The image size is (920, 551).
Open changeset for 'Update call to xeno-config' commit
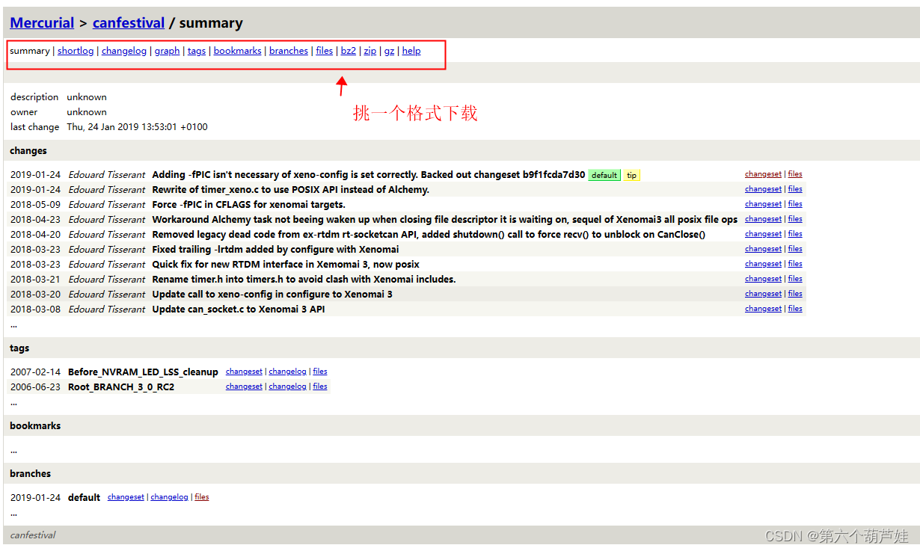coord(763,294)
